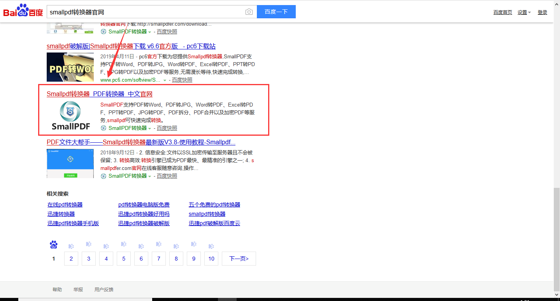Screen dimensions: 560x301
Task: Open camera image search icon
Action: [249, 12]
